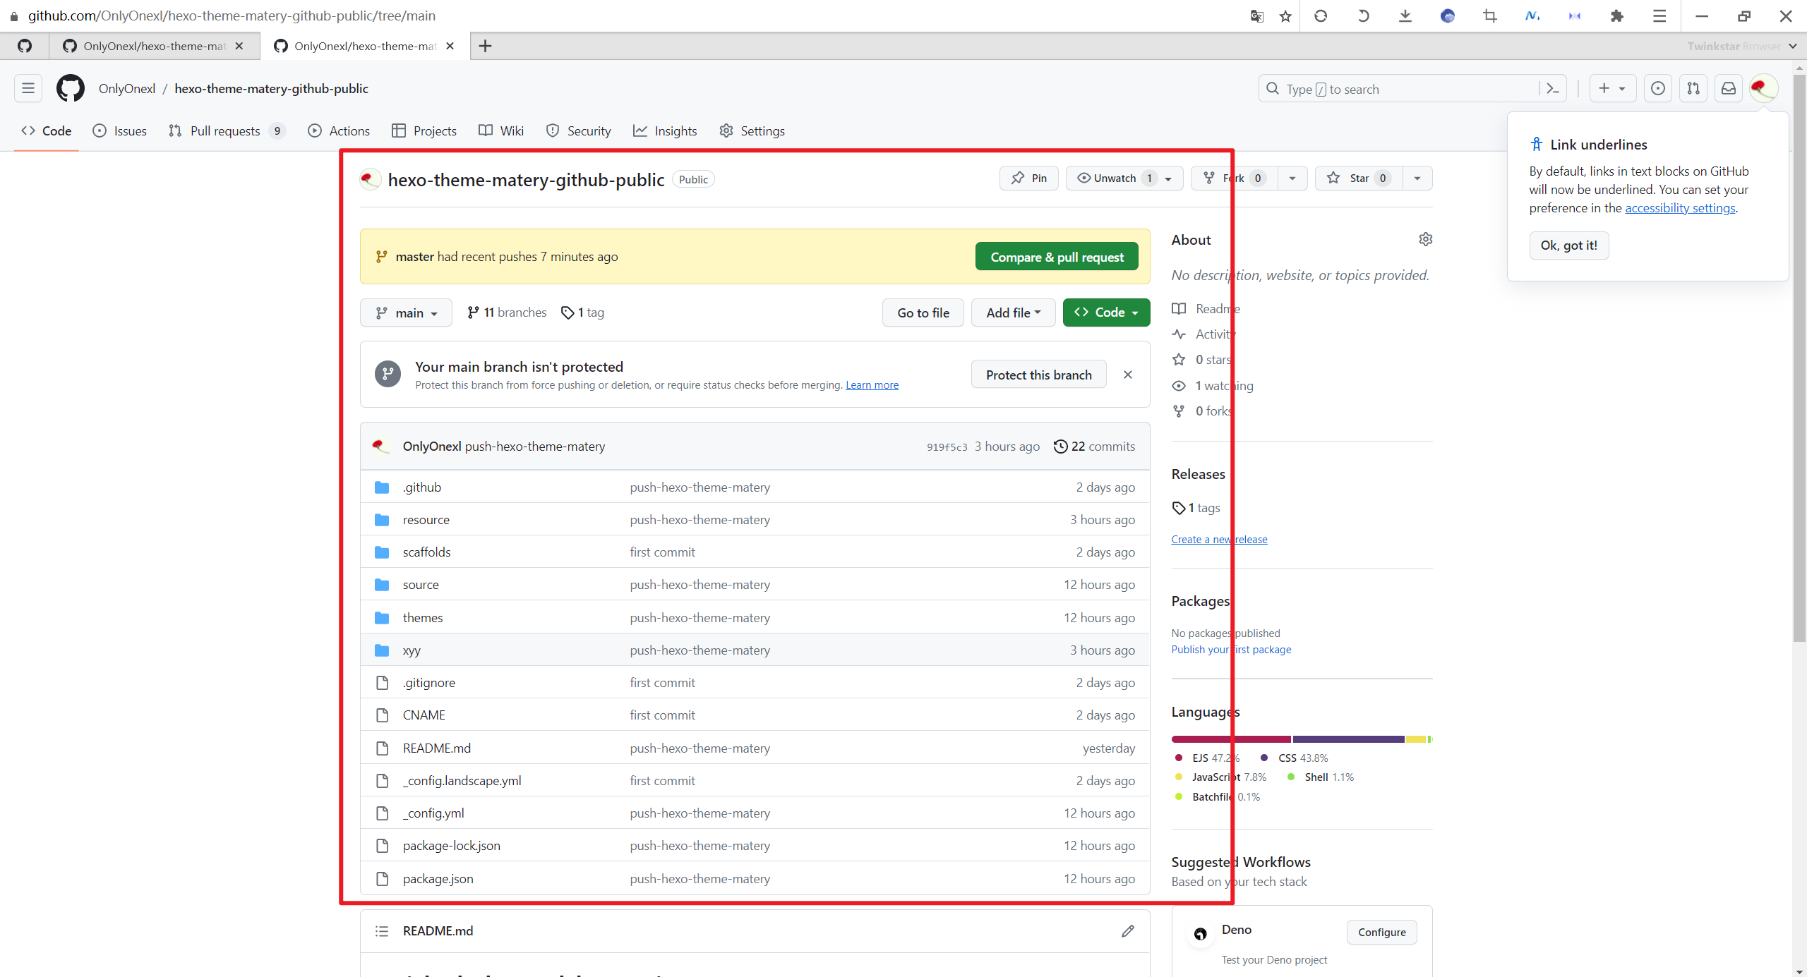
Task: Close the second browser tab
Action: click(x=450, y=46)
